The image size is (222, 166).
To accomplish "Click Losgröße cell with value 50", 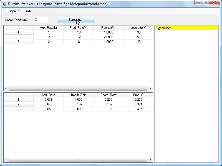I will point(138,37).
